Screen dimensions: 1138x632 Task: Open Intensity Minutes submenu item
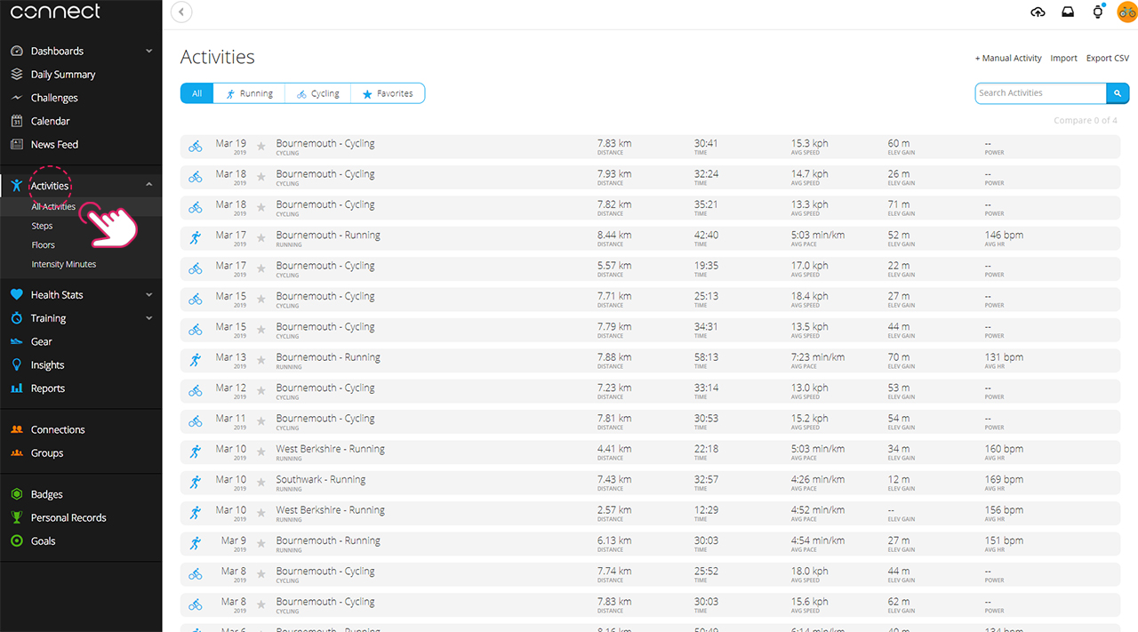pos(63,264)
